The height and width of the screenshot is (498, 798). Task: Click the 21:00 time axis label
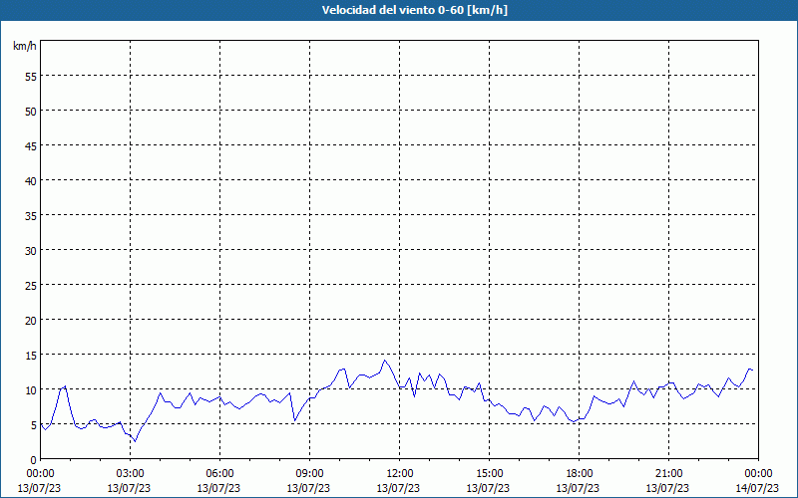pos(668,474)
